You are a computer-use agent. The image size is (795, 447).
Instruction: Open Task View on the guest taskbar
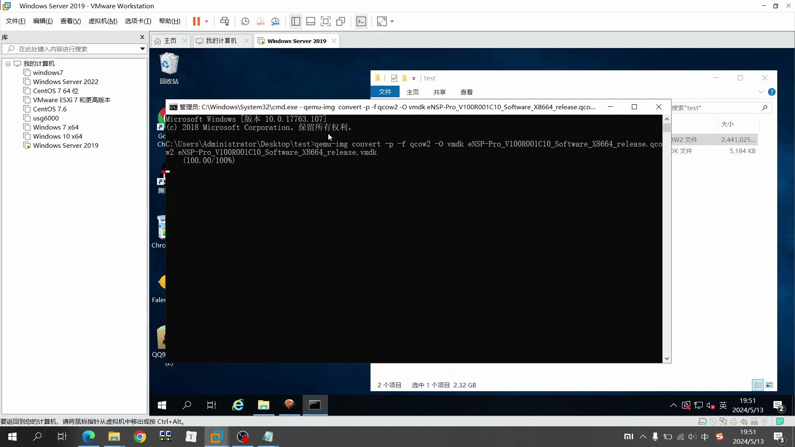[x=212, y=405]
